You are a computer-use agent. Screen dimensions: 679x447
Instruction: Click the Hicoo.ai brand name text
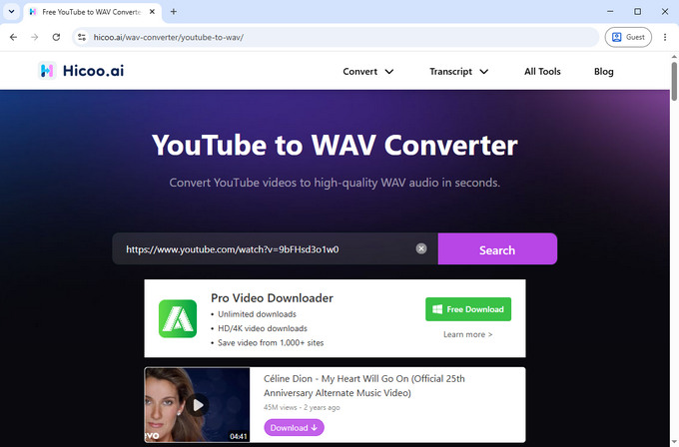pos(93,71)
